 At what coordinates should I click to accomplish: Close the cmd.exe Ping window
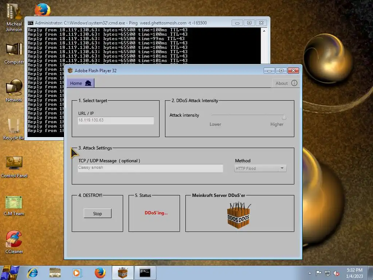pos(261,23)
